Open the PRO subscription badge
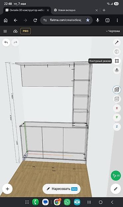Image resolution: width=123 pixels, height=207 pixels. (26, 31)
